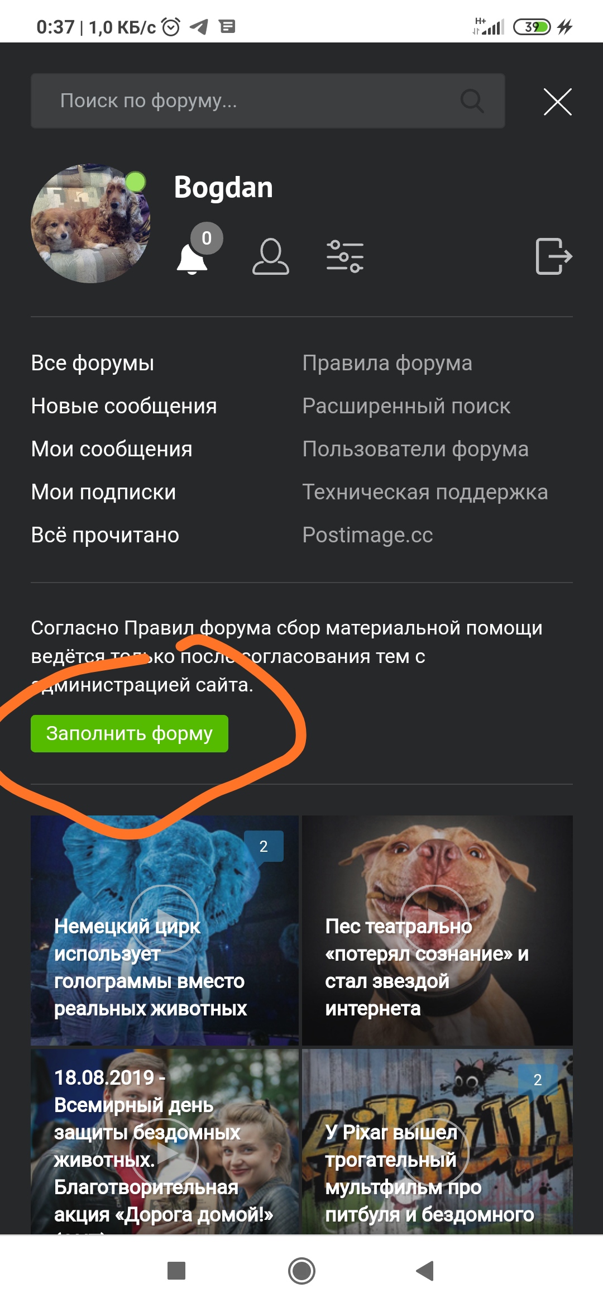This screenshot has height=1307, width=603.
Task: Focus the forum search field
Action: (x=268, y=101)
